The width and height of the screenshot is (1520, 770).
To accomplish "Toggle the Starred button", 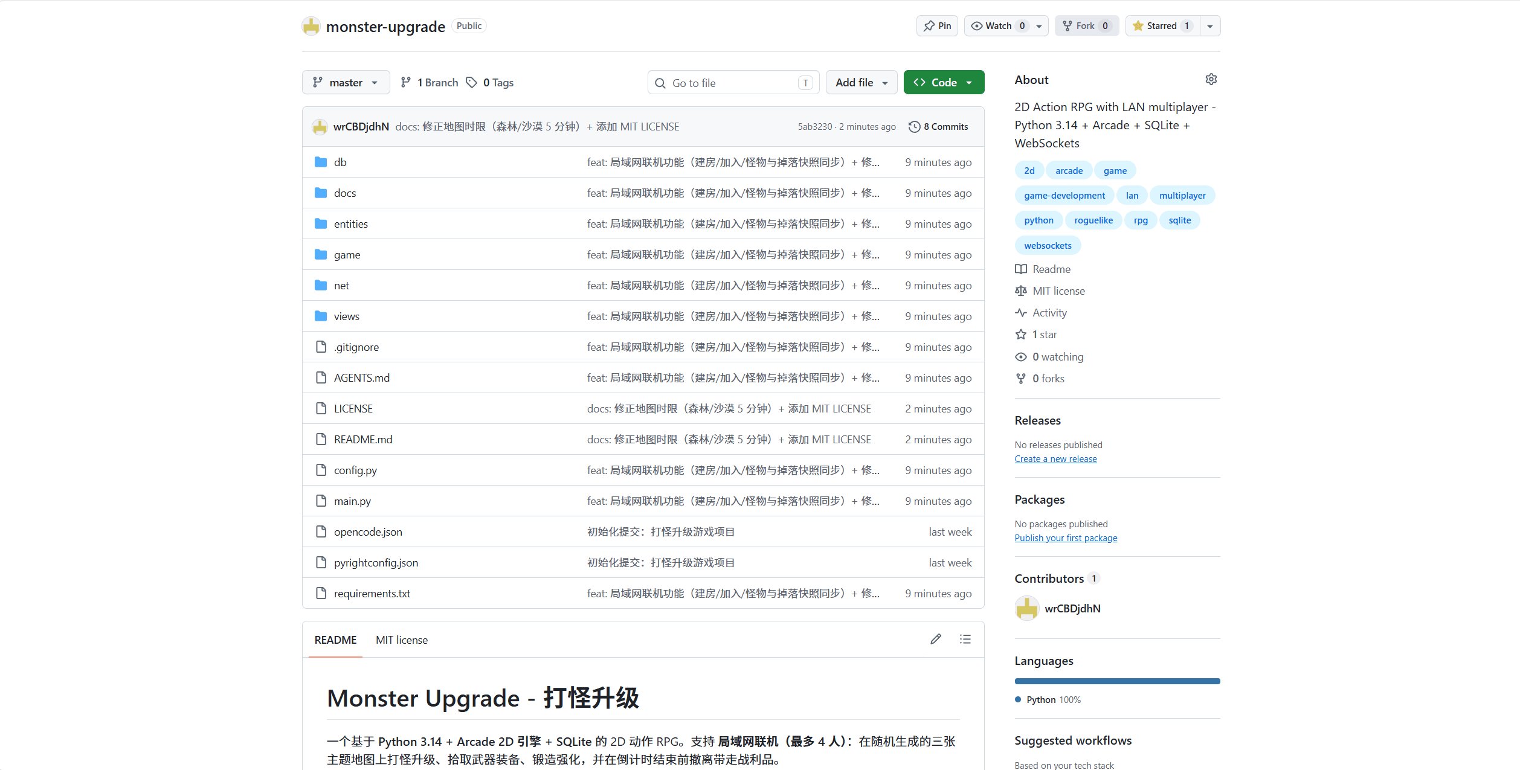I will (x=1162, y=25).
